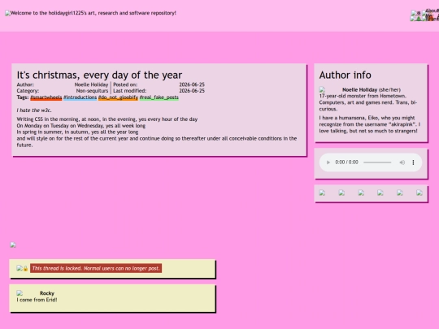Click the commenter name "Rocky"

[47, 293]
